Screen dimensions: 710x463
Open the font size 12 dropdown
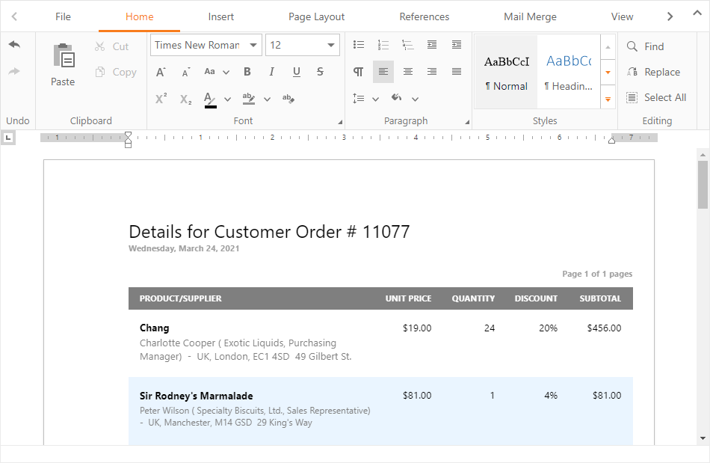(331, 46)
